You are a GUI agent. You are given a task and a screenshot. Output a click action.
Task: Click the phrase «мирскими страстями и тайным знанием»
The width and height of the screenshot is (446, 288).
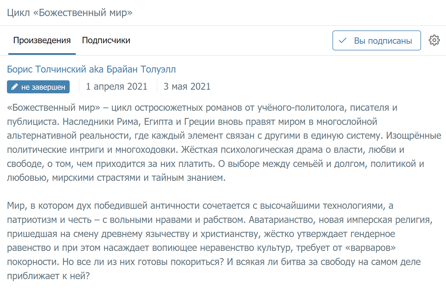coord(139,178)
